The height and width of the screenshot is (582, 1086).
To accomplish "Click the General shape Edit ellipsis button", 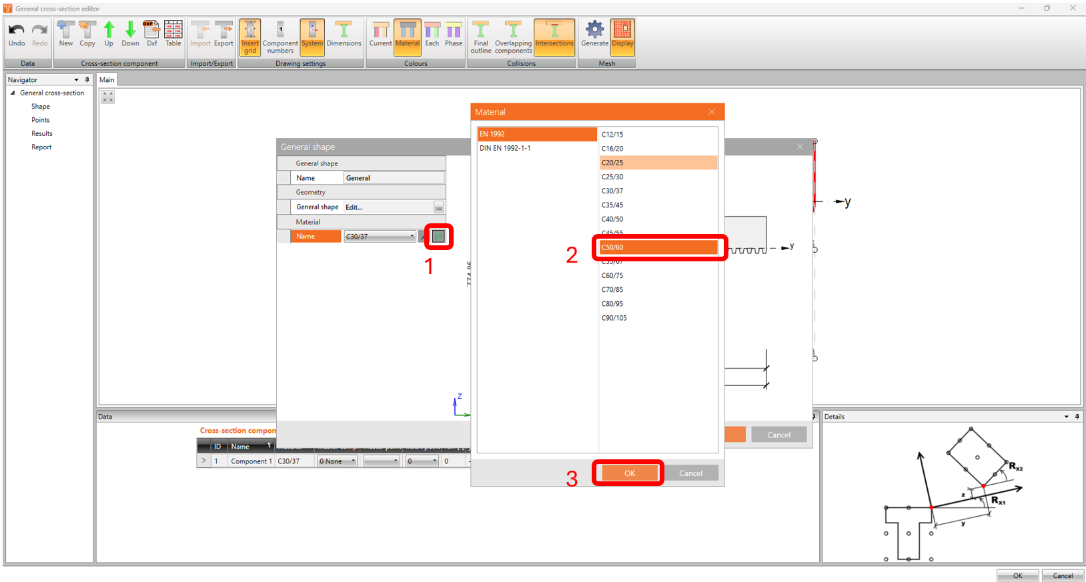I will [439, 207].
